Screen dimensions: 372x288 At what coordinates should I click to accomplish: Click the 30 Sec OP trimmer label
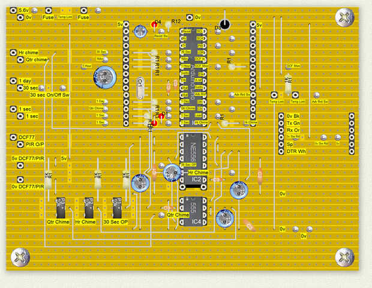[115, 222]
